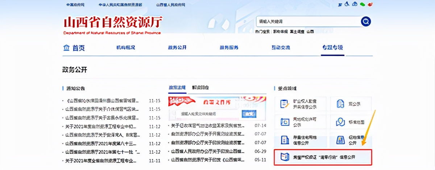Switch to the 解读回应 tab
This screenshot has width=435, height=170.
(200, 88)
